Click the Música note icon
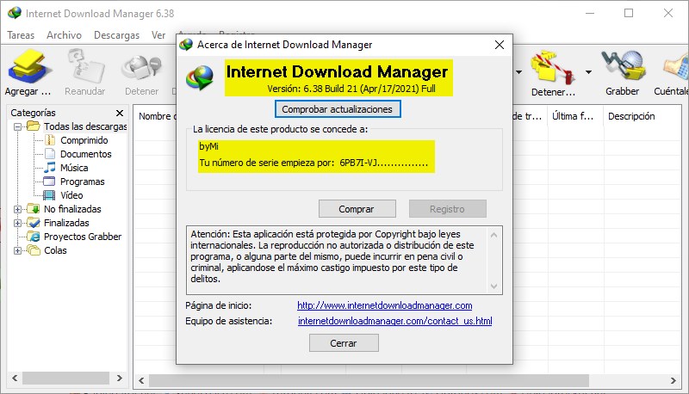 (50, 168)
